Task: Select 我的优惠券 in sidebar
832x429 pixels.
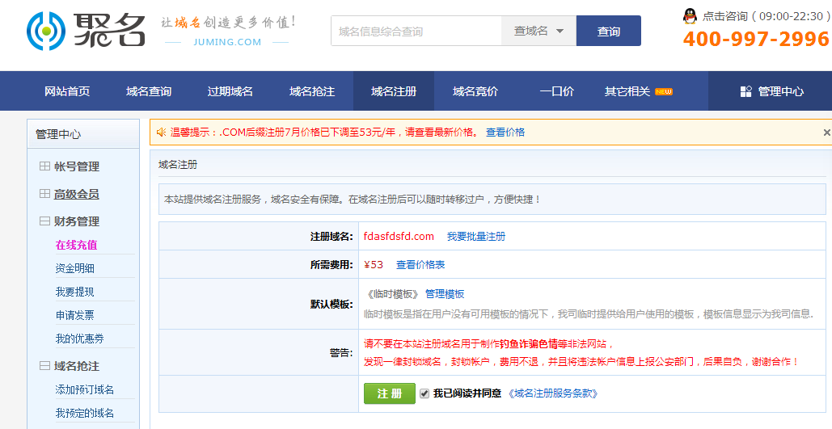Action: pyautogui.click(x=79, y=339)
